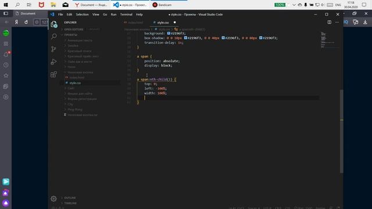Open the File Explorer taskbar icon
372x209 pixels.
click(x=53, y=5)
